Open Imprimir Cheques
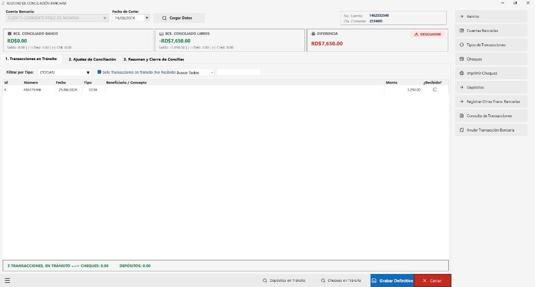The width and height of the screenshot is (535, 287). 491,73
